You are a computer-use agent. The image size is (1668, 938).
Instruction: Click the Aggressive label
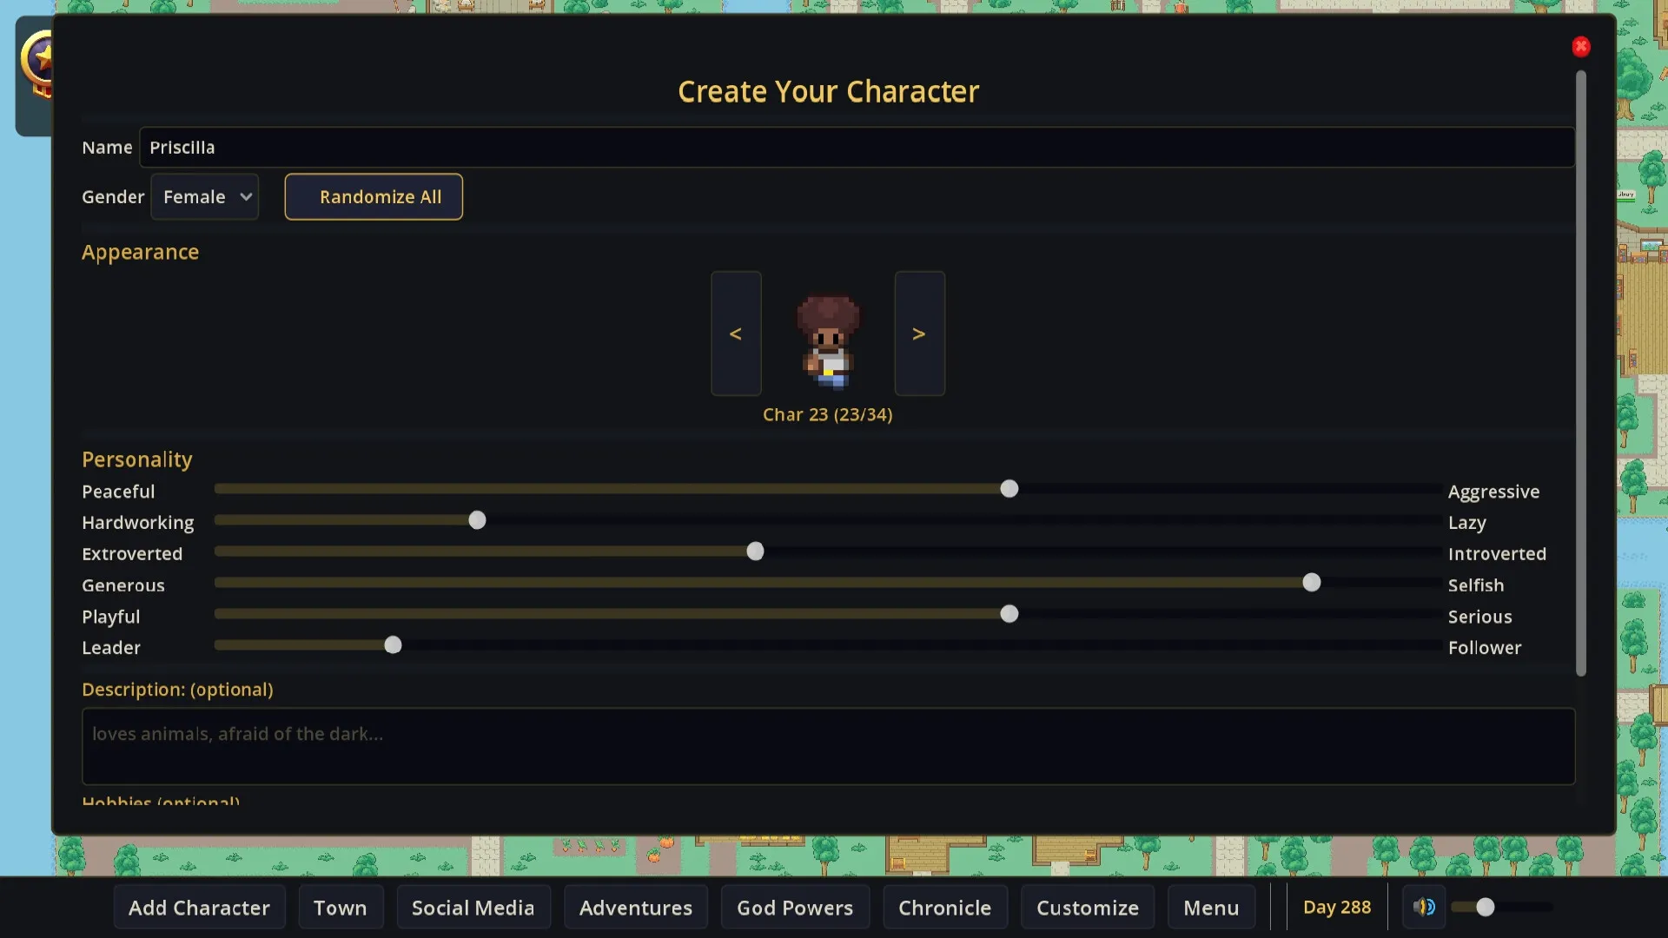1493,492
